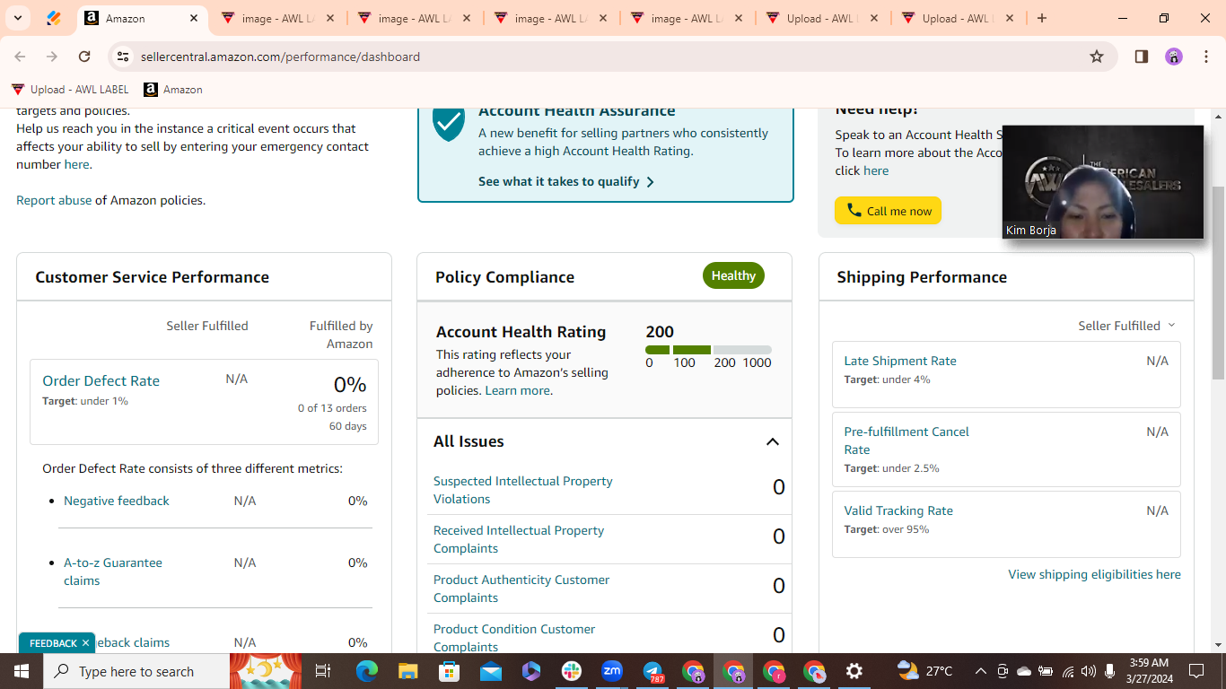Viewport: 1226px width, 689px height.
Task: Click the FEEDBACK button
Action: (x=53, y=643)
